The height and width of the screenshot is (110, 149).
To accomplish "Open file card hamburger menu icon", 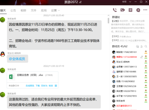I will click(x=56, y=86).
